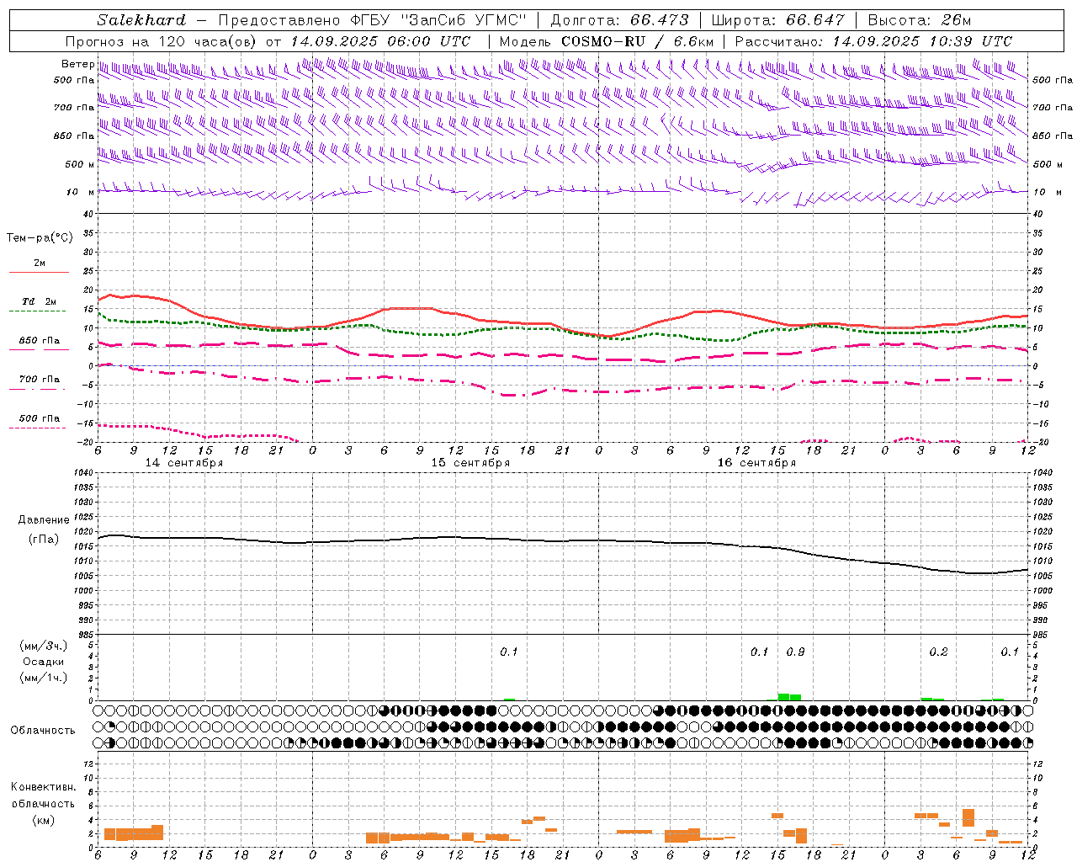Click the 'Рассчитано: 14.09.2025 10:39 UTC' timestamp

(873, 41)
